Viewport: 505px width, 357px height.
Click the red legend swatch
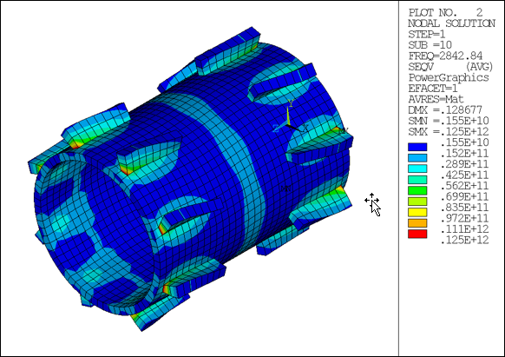click(x=417, y=235)
